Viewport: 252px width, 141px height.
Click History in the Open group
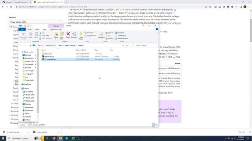(109, 38)
